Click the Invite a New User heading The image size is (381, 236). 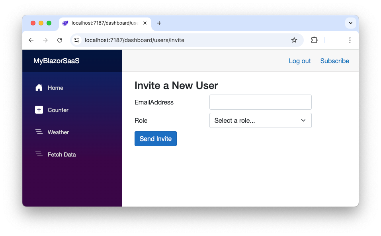point(176,85)
